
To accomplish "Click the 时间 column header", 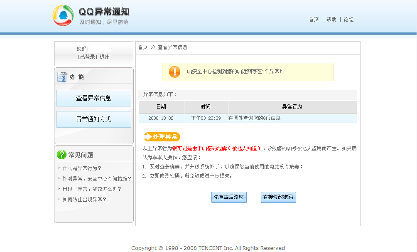I will pyautogui.click(x=206, y=107).
